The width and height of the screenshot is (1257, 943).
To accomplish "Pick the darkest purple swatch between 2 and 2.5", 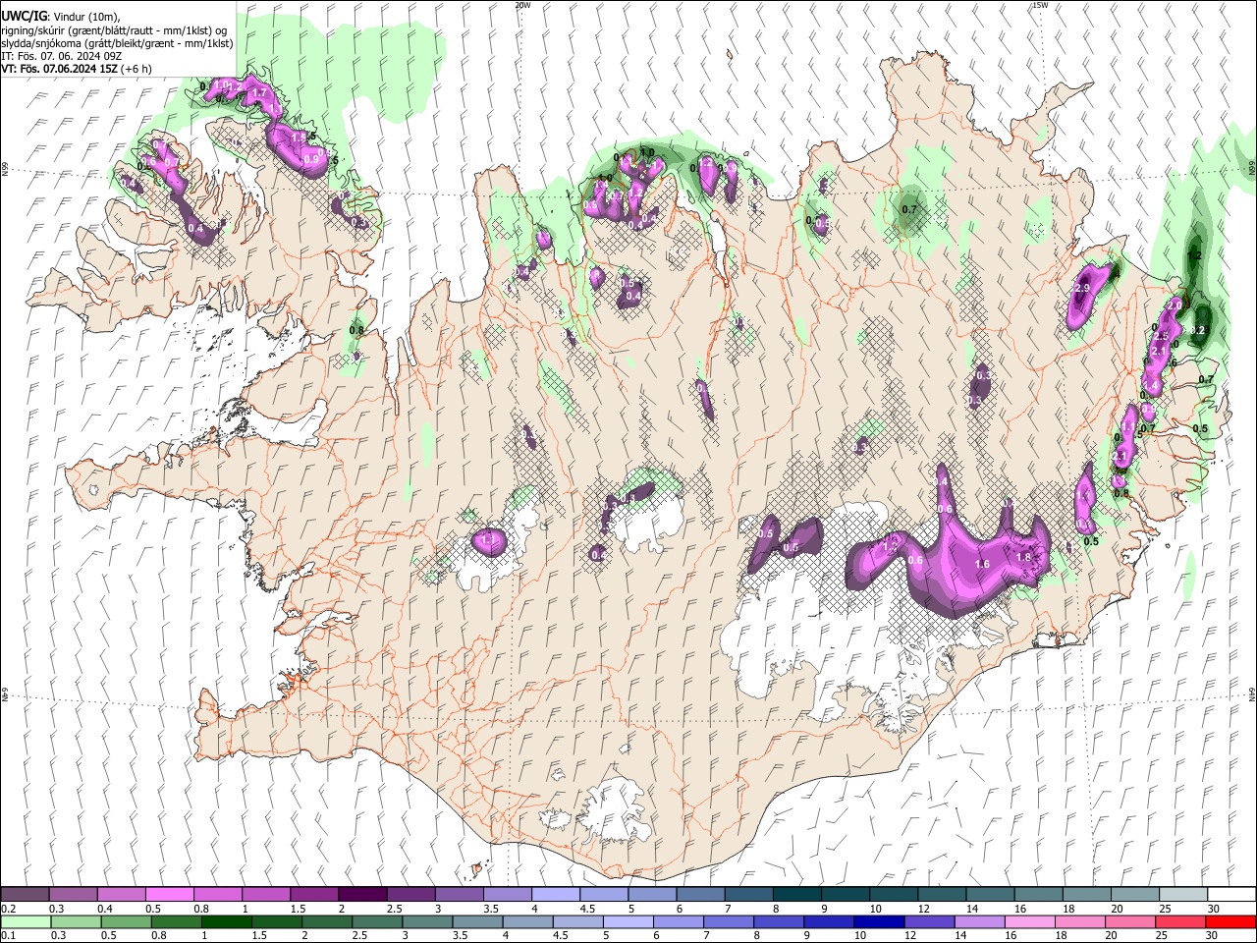I will 362,895.
